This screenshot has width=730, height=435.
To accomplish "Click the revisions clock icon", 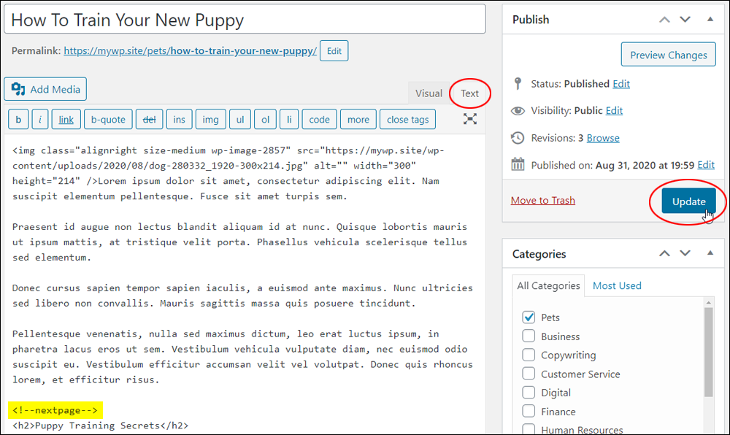I will pyautogui.click(x=518, y=138).
